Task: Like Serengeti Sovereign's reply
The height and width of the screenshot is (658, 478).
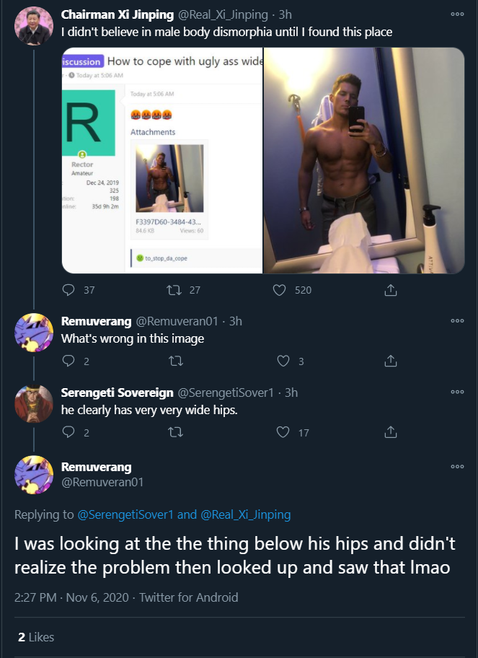Action: (x=281, y=431)
